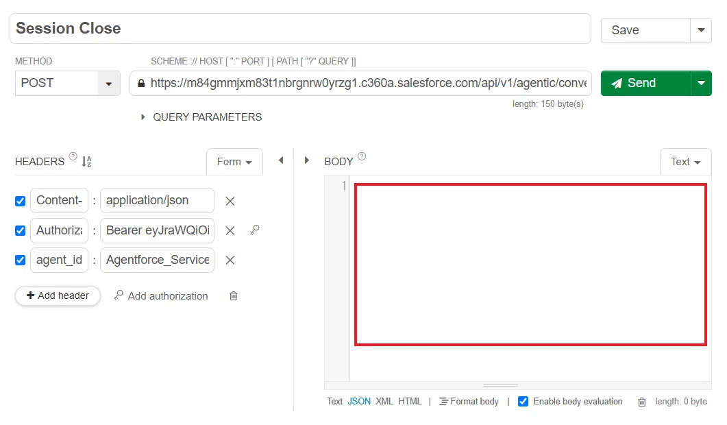Disable Enable body evaluation checkbox
This screenshot has width=727, height=425.
click(523, 401)
